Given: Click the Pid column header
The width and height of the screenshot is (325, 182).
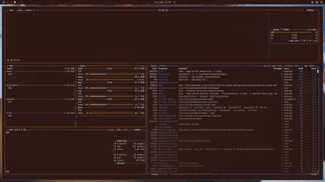Looking at the screenshot, I should (x=154, y=69).
